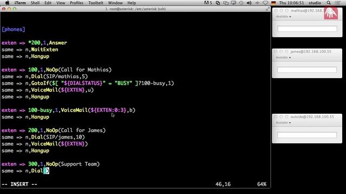Image resolution: width=346 pixels, height=194 pixels.
Task: Open the View menu
Action: tap(61, 3)
